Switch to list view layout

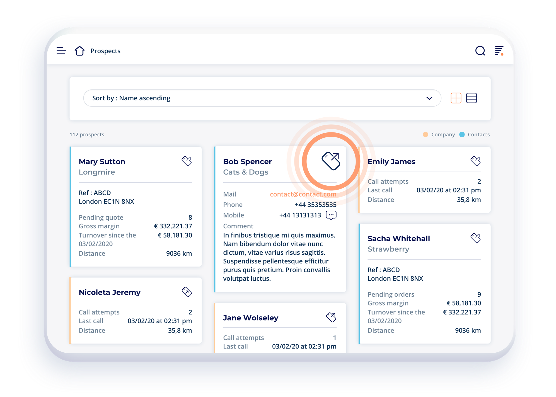tap(471, 98)
